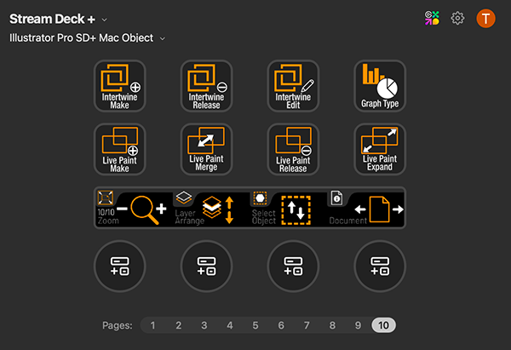
Task: Select current page 10
Action: tap(383, 325)
